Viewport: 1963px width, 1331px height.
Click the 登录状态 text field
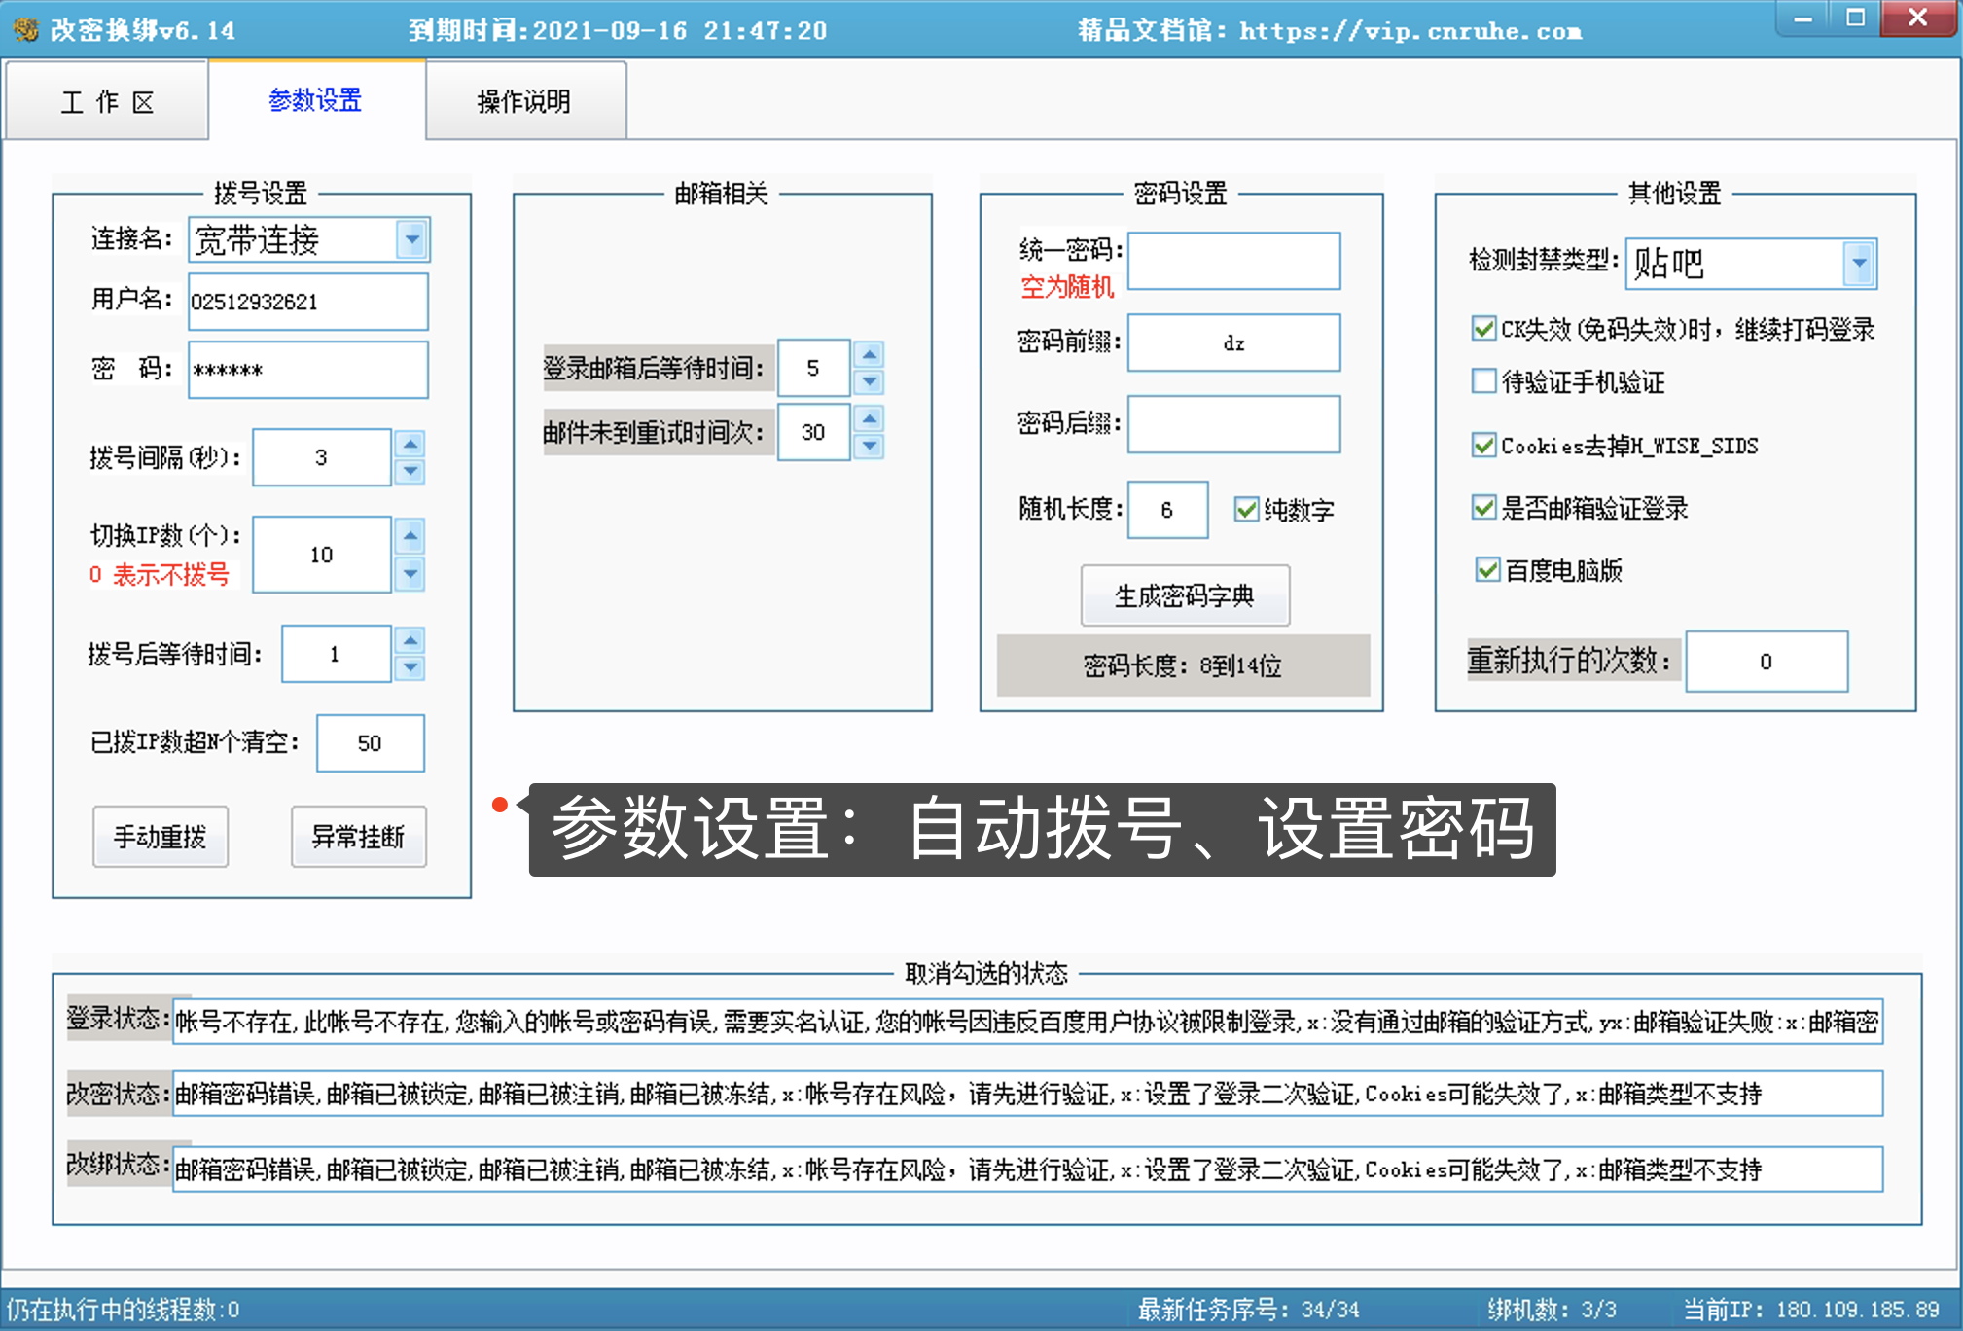1028,1022
